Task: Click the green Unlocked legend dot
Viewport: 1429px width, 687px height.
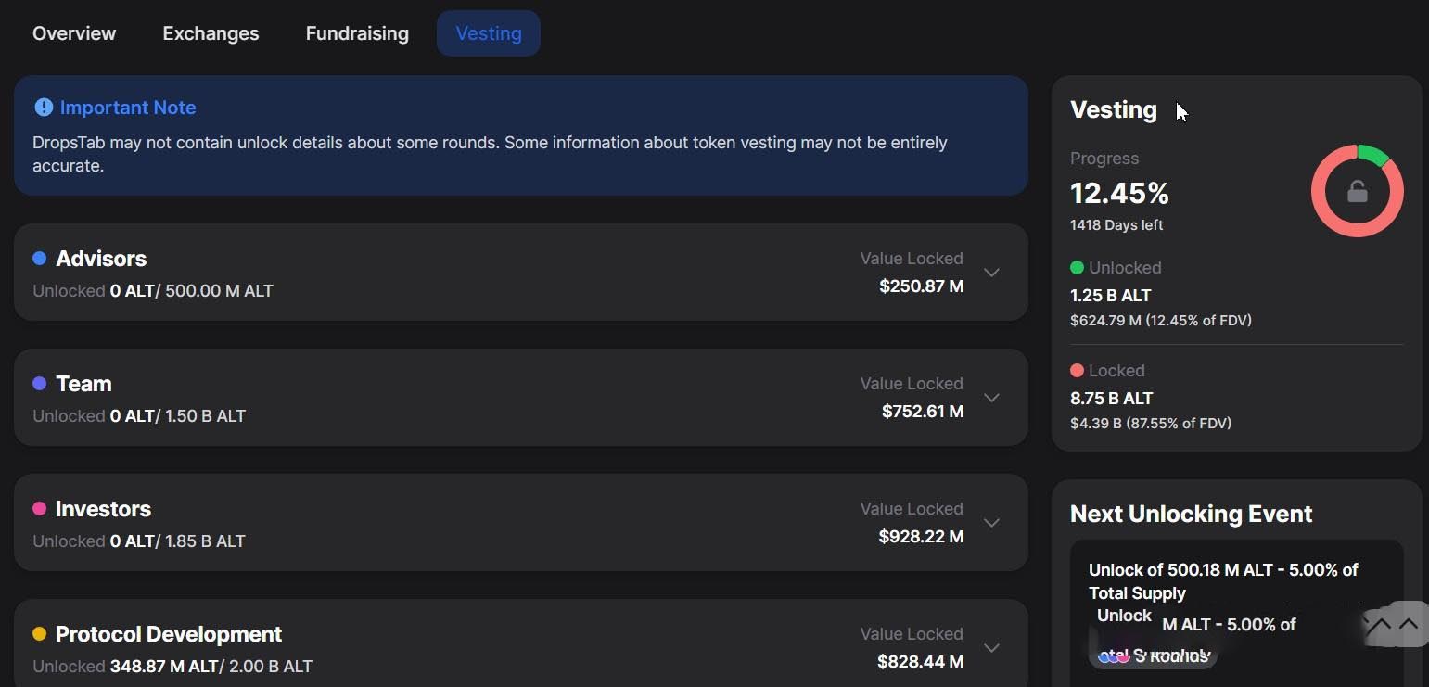Action: pos(1077,268)
